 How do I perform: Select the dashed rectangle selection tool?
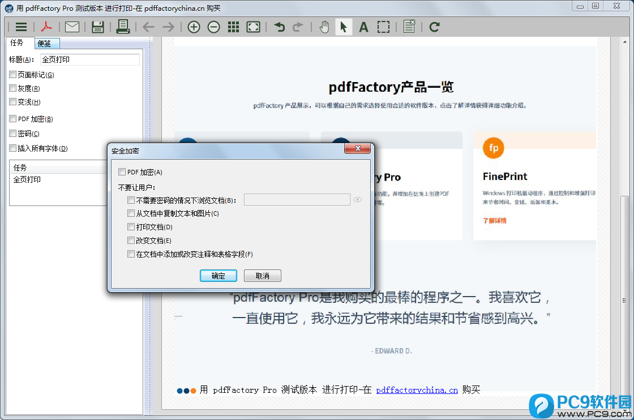383,27
